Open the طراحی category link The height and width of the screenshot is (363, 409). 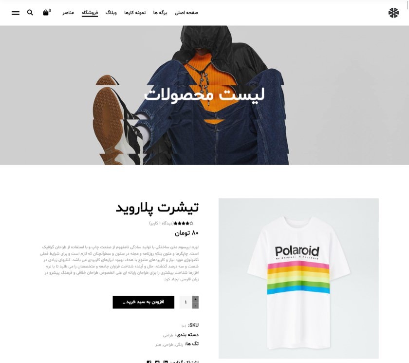pyautogui.click(x=168, y=335)
